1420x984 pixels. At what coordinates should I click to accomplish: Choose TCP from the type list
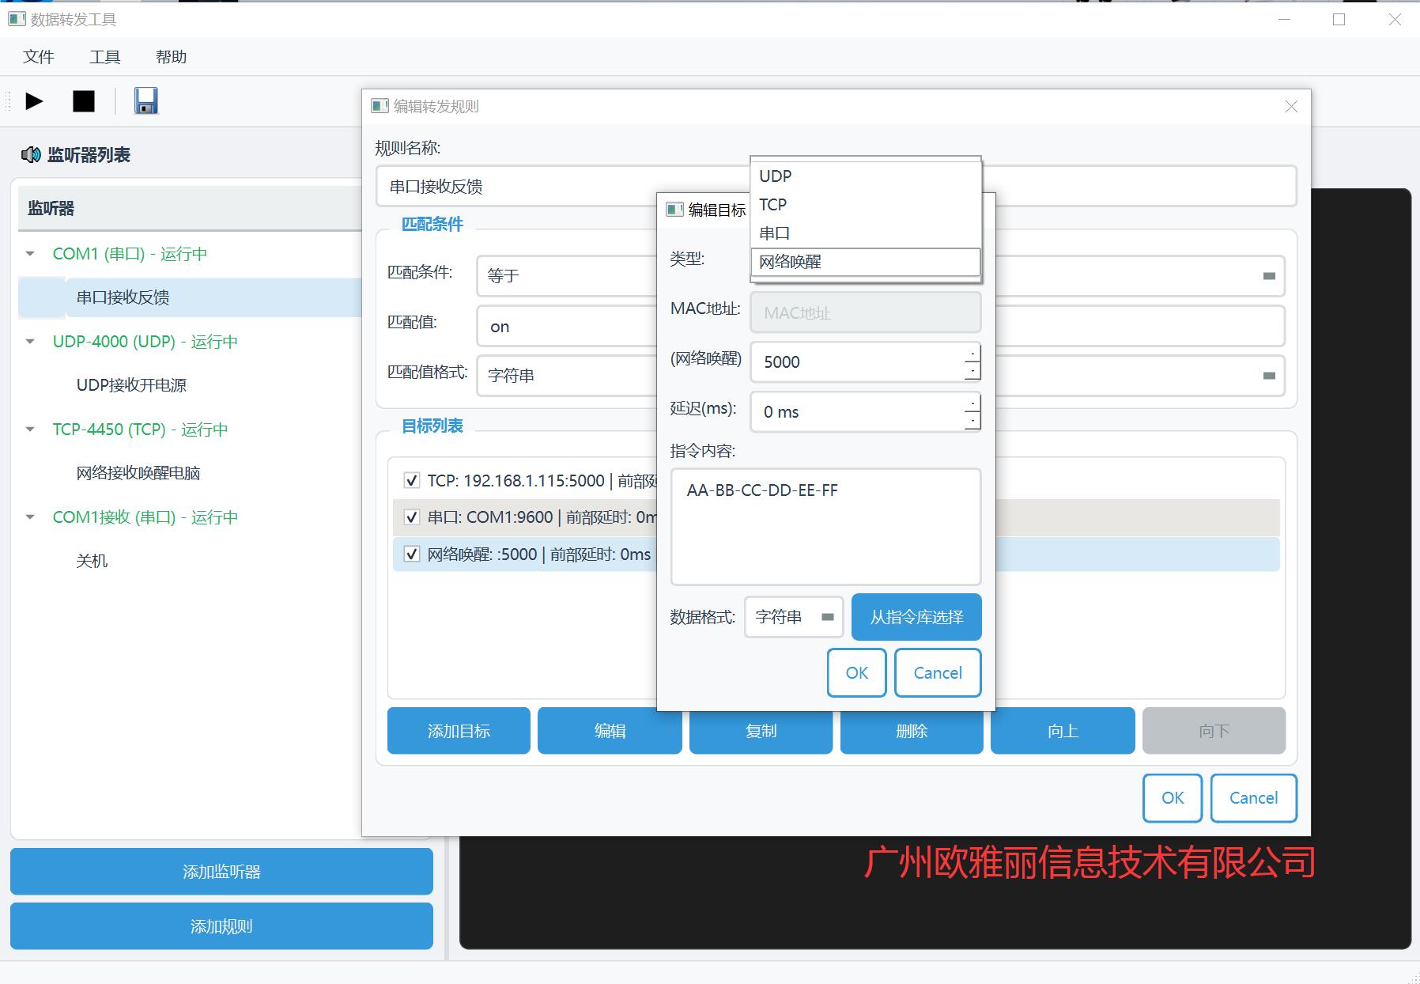pos(866,205)
